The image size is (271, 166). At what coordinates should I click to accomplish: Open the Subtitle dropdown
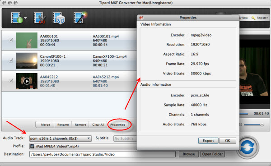click(x=125, y=138)
